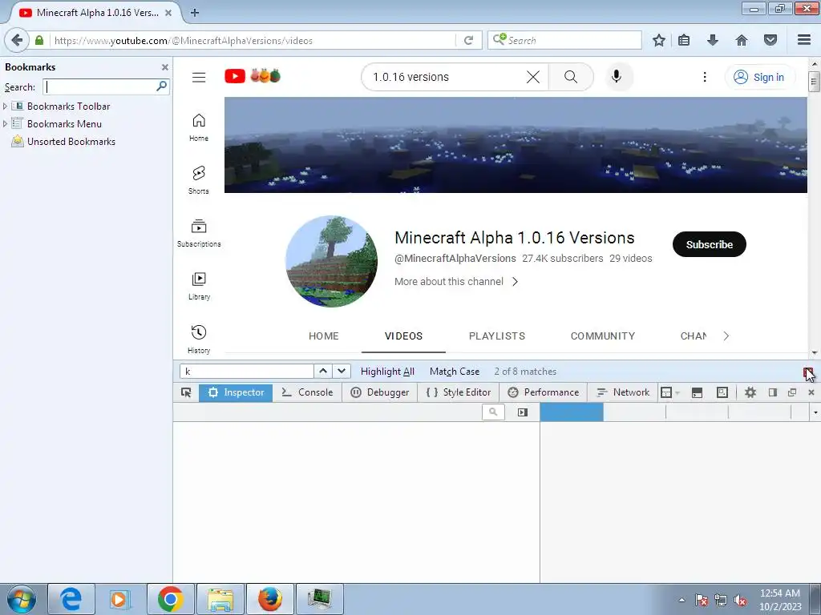Toggle split console in devtools
Viewport: 821px width, 615px height.
coord(697,392)
